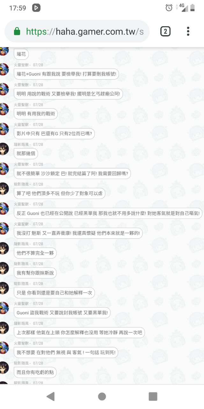Tap the message bubble reading 就那幾個
Image resolution: width=204 pixels, height=409 pixels.
(26, 154)
